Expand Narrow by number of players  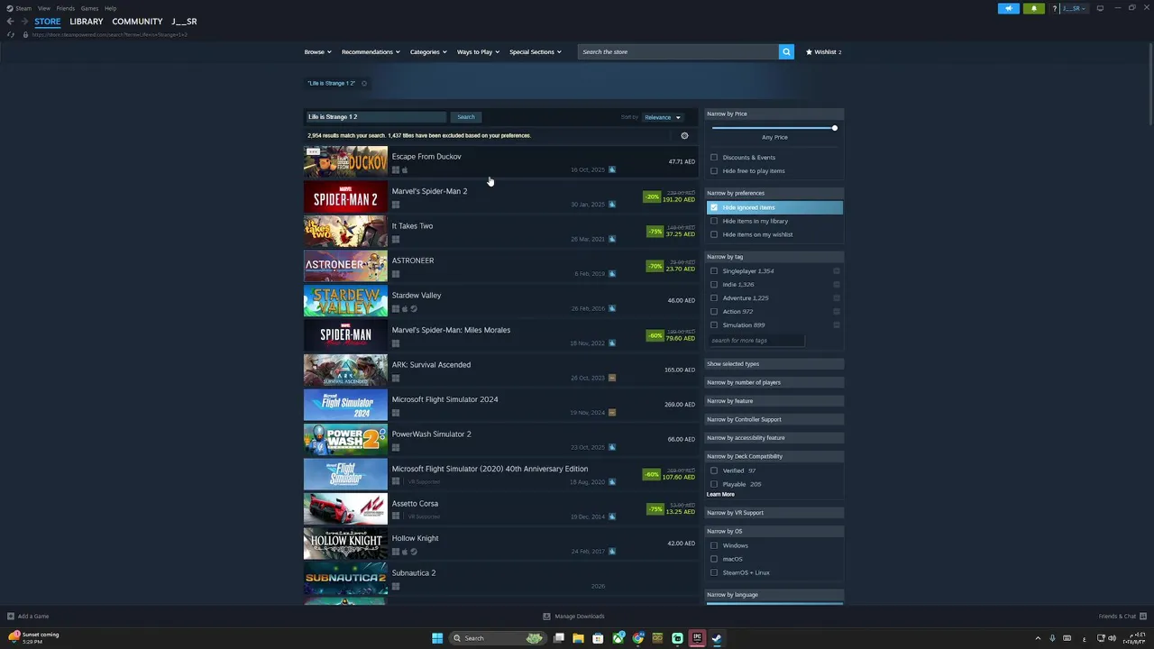[x=774, y=382]
